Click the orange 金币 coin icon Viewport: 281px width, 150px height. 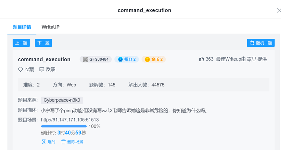click(147, 59)
